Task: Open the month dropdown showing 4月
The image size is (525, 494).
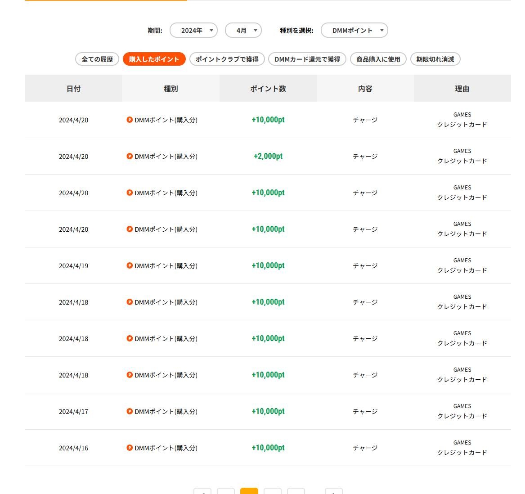Action: tap(243, 31)
